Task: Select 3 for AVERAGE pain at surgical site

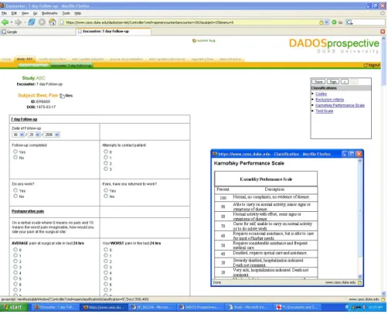Action: pyautogui.click(x=15, y=267)
